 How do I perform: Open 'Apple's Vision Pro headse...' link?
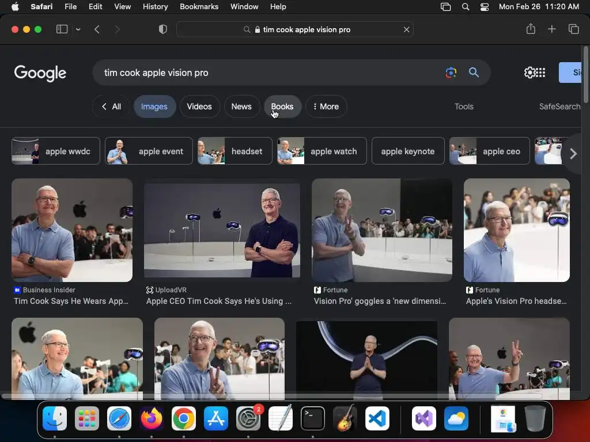click(x=516, y=301)
